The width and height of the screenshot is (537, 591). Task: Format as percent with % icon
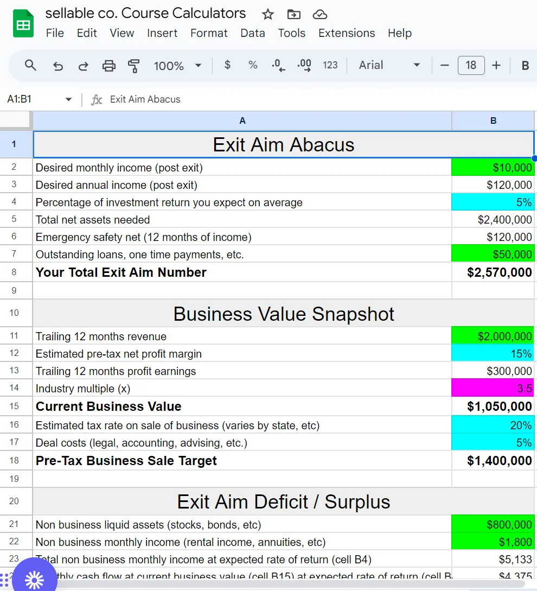(253, 65)
